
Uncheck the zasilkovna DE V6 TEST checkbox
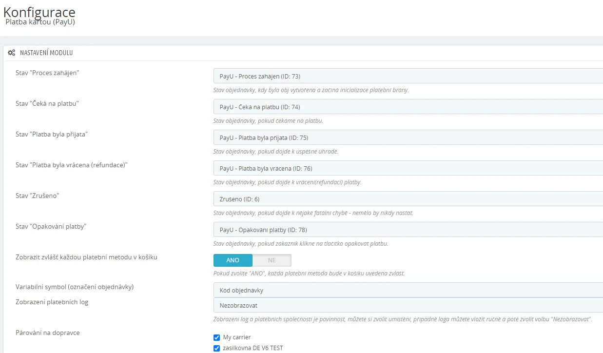click(217, 348)
